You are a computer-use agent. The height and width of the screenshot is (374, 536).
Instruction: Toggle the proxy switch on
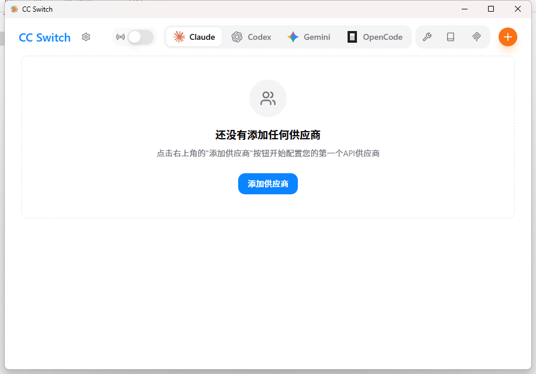tap(140, 37)
